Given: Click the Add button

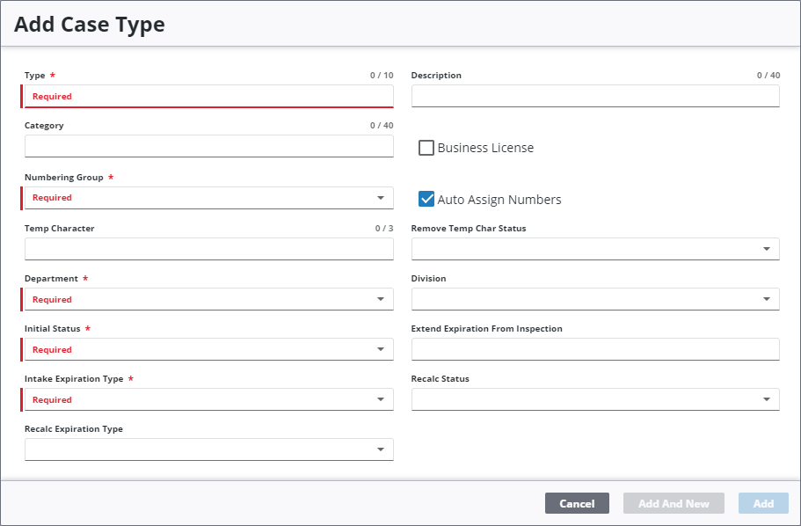Looking at the screenshot, I should [x=763, y=504].
